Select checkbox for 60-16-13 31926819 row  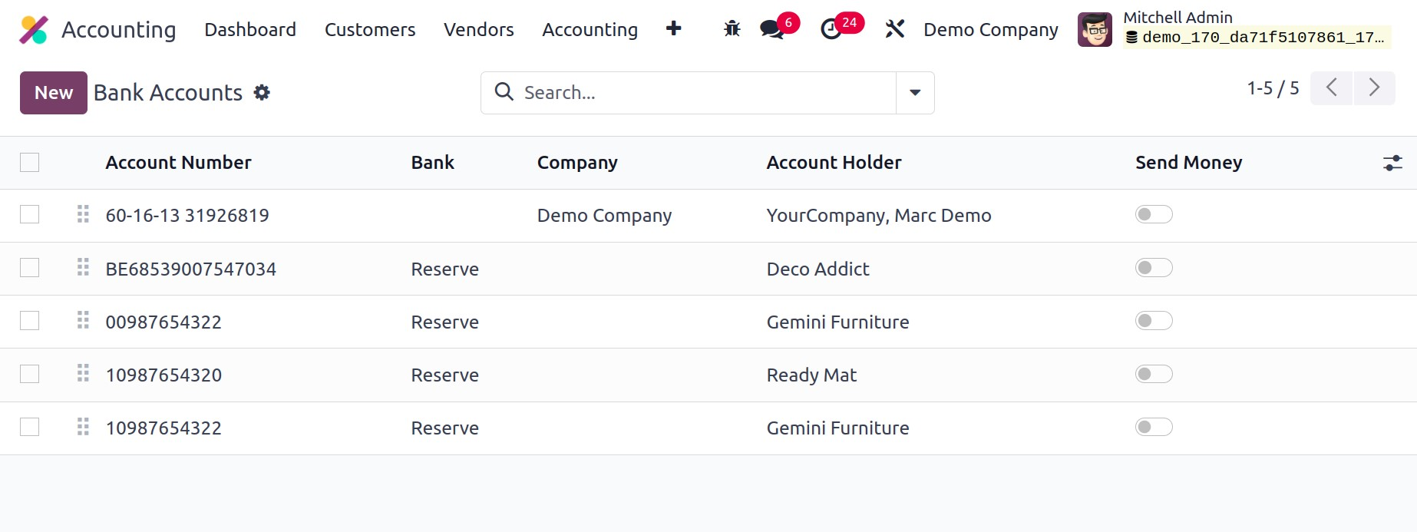(x=30, y=215)
